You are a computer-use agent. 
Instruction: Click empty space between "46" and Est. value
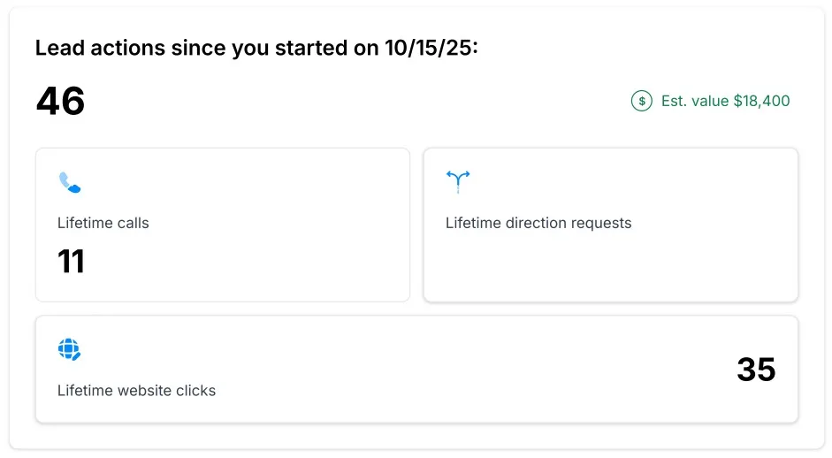point(354,101)
